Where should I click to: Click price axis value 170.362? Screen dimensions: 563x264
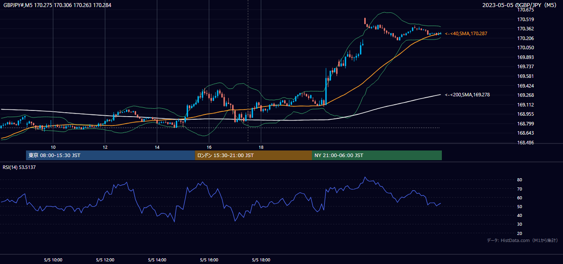pos(526,29)
